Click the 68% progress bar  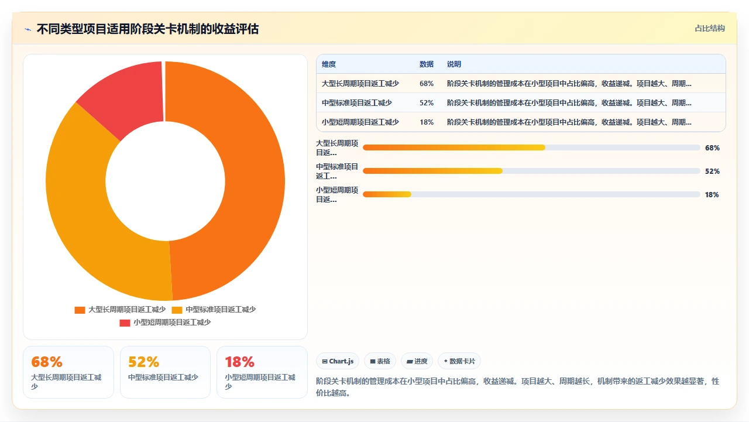[x=531, y=147]
